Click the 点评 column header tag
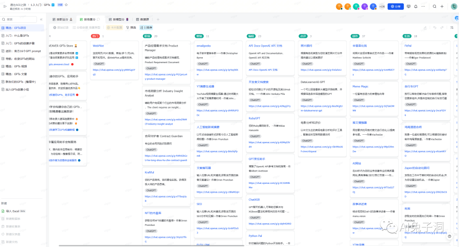 coord(303,36)
